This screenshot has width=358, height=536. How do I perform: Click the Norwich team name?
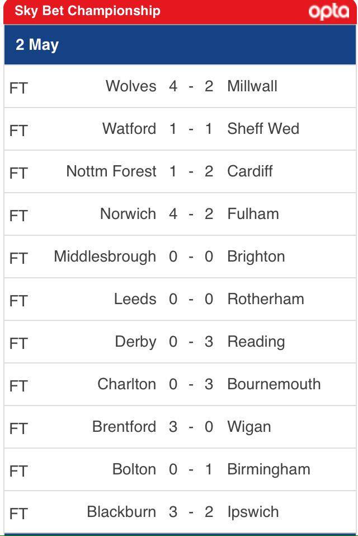coord(128,214)
